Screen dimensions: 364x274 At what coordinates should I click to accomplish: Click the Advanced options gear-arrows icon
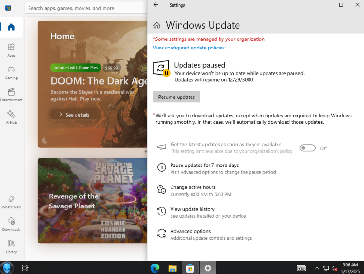pyautogui.click(x=162, y=234)
